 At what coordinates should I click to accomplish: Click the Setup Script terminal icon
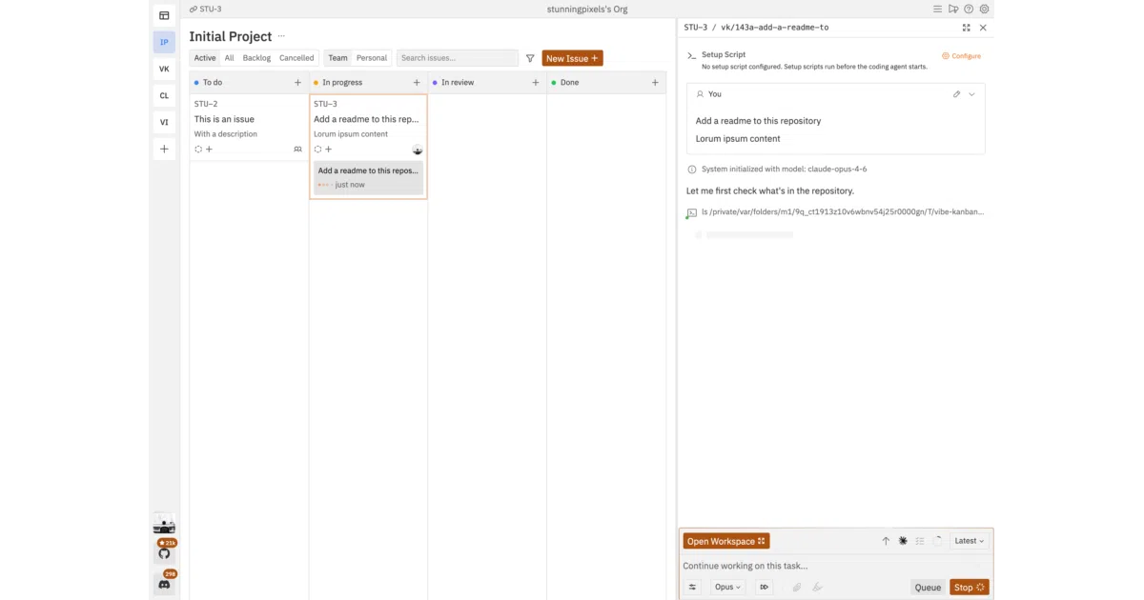point(692,55)
